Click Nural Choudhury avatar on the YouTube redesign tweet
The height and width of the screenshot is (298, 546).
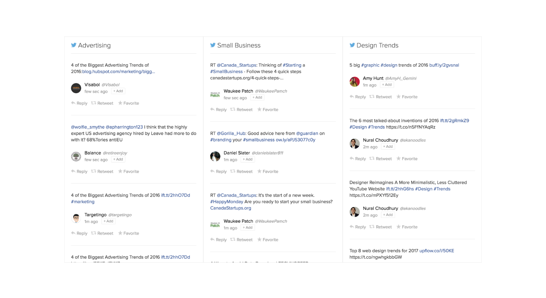[354, 212]
